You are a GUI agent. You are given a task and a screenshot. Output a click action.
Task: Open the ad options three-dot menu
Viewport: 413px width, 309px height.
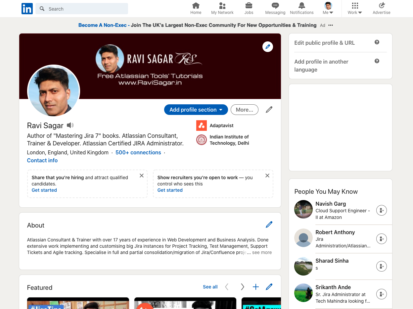[x=331, y=25]
